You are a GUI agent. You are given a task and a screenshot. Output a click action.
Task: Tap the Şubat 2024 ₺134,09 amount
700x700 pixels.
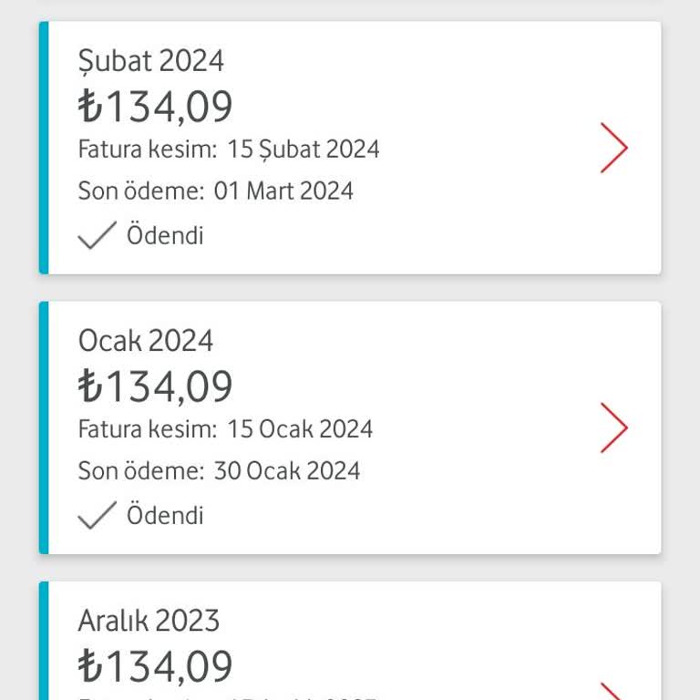(x=156, y=107)
